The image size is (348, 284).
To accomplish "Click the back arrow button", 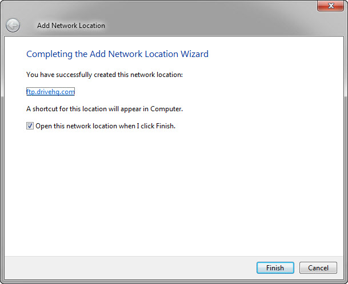I will pos(13,25).
